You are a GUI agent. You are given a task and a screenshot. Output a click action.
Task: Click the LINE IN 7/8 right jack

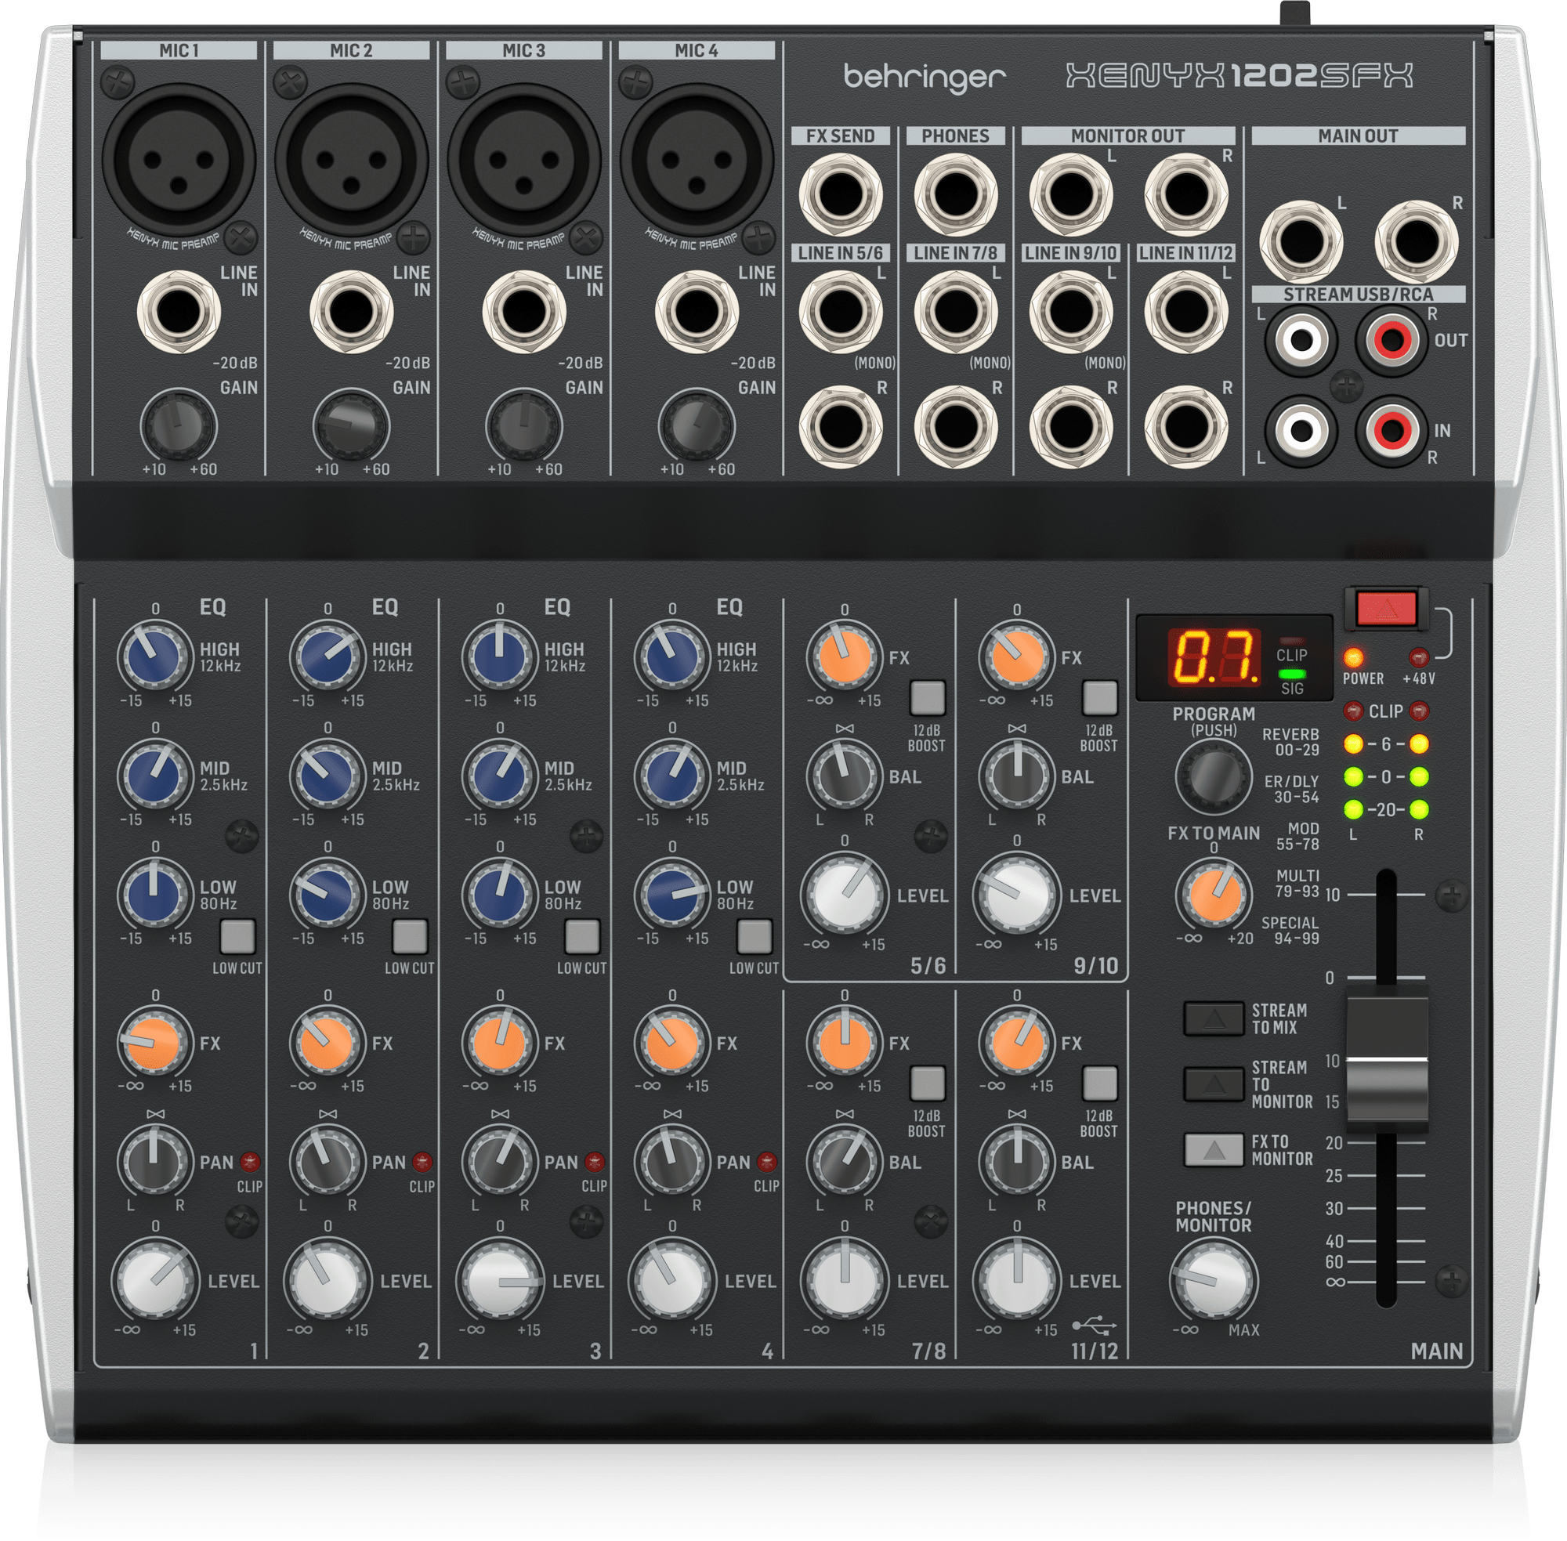(955, 427)
